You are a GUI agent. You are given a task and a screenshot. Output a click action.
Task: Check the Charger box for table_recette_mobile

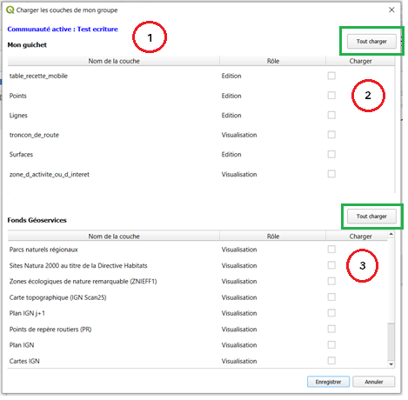[331, 76]
